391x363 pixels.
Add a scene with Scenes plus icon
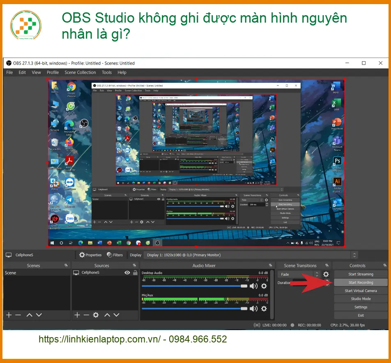click(x=9, y=315)
